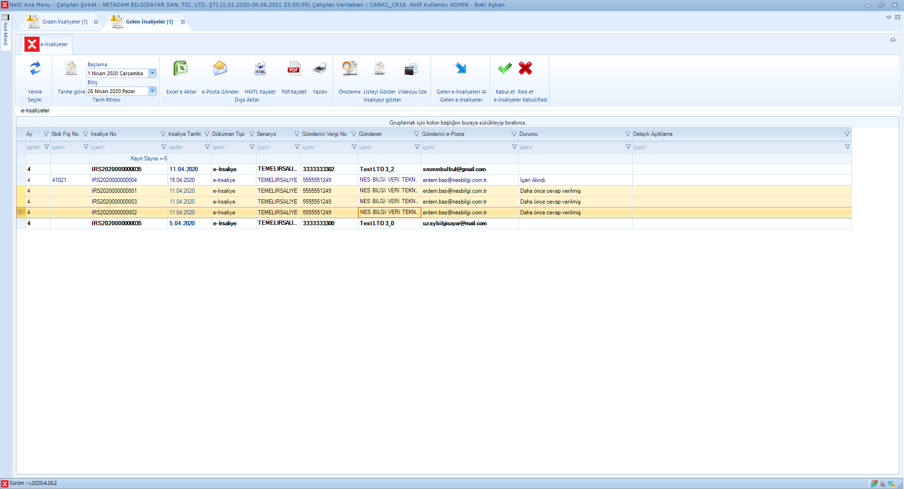Export list with Excel'e Aktar icon

(181, 69)
